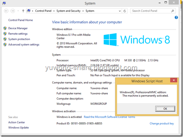Open Remote settings link

18,34
